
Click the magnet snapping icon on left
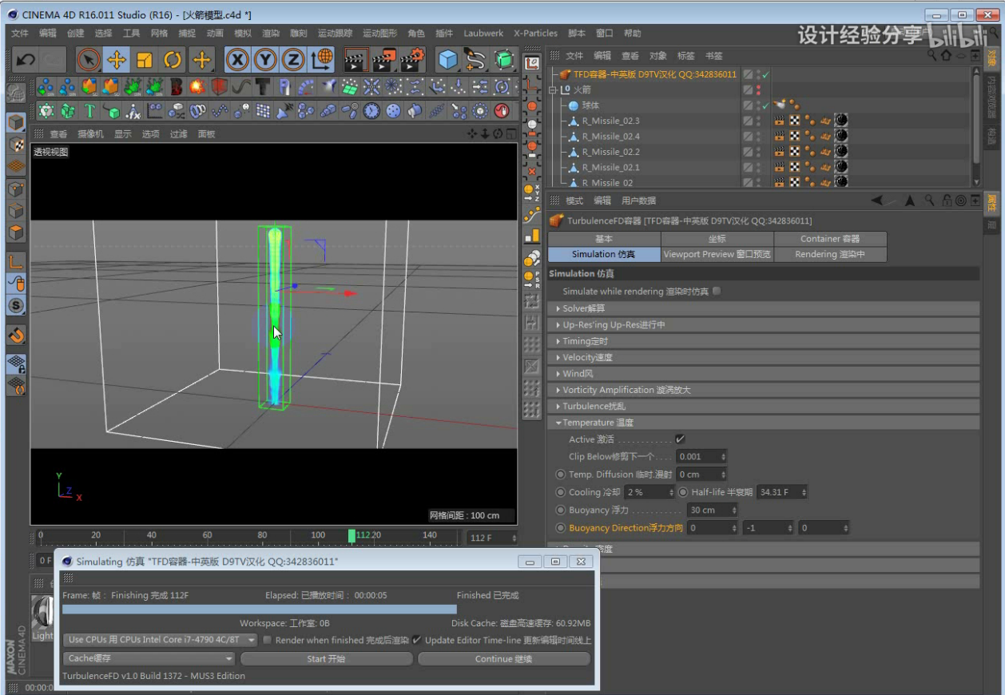(x=16, y=335)
